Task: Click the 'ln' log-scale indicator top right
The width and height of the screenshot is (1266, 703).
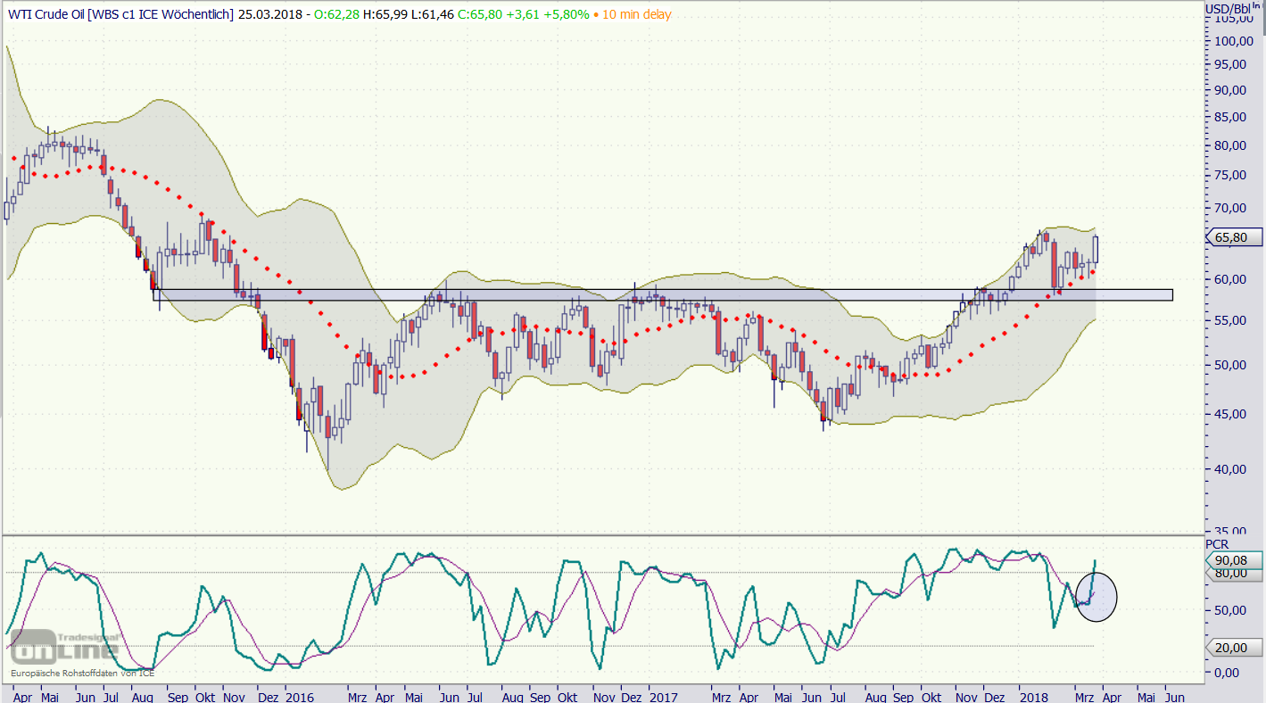Action: tap(1256, 6)
